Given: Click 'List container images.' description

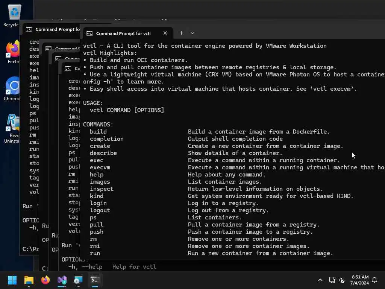Looking at the screenshot, I should point(225,182).
